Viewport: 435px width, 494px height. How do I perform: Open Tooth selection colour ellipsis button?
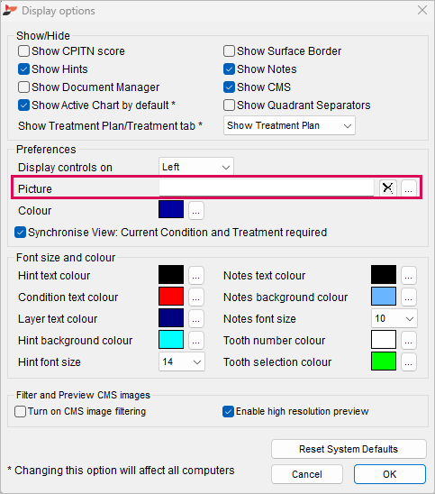pyautogui.click(x=409, y=361)
